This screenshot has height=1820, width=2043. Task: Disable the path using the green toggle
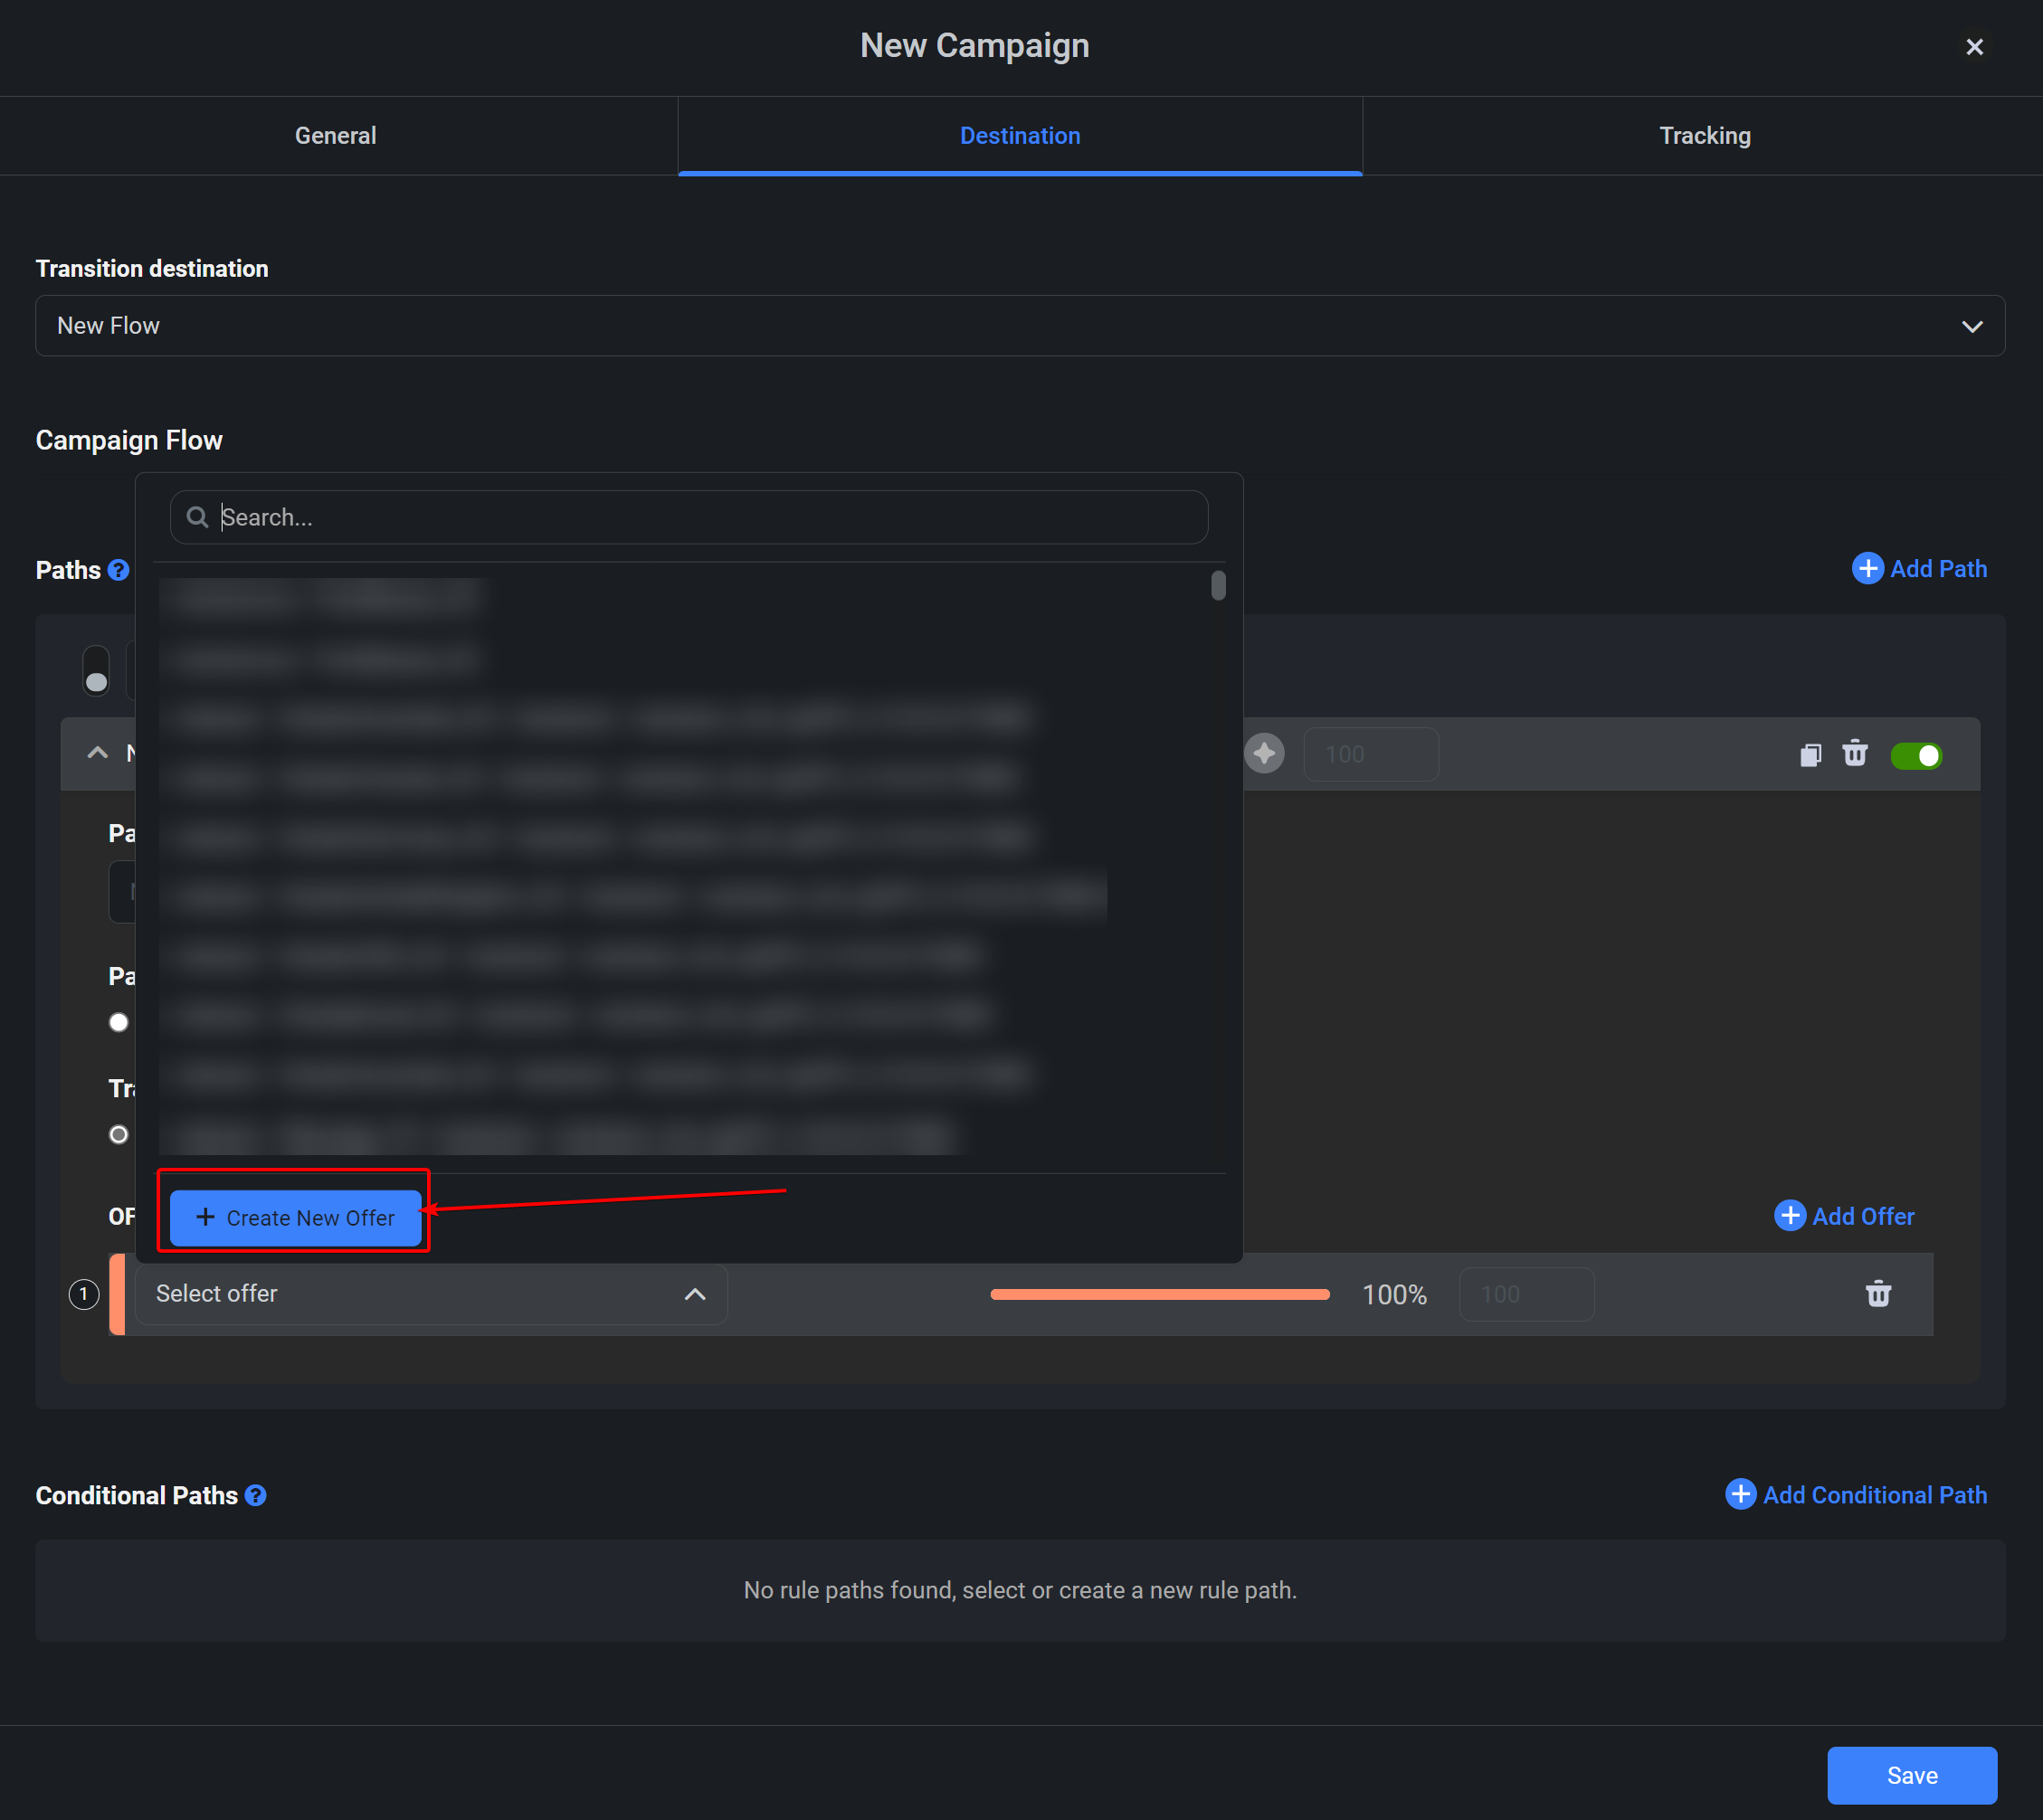pos(1916,755)
